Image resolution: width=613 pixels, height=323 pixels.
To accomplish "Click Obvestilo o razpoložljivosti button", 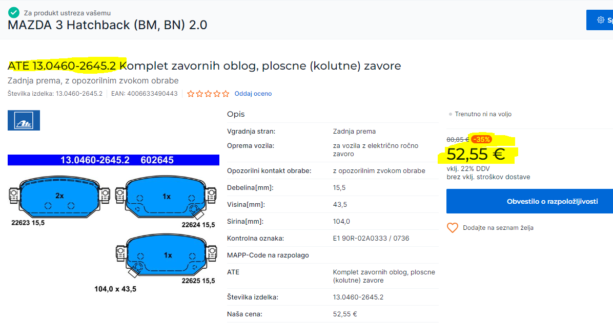I will pos(530,201).
